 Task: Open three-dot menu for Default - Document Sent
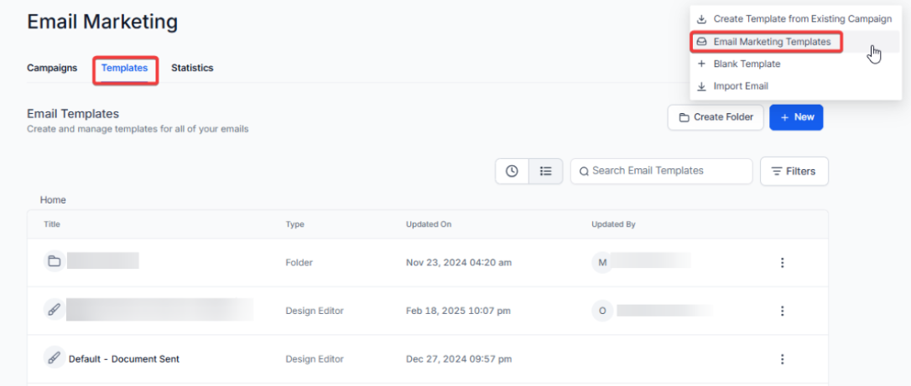[x=782, y=359]
